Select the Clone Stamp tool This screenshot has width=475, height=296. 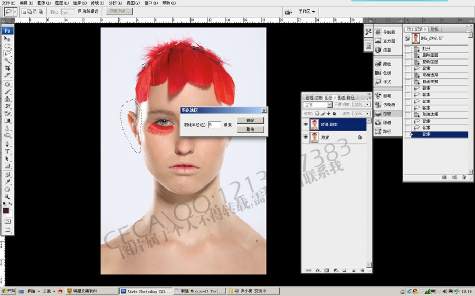click(x=7, y=99)
